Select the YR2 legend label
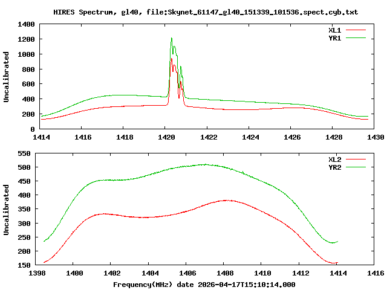 click(334, 167)
